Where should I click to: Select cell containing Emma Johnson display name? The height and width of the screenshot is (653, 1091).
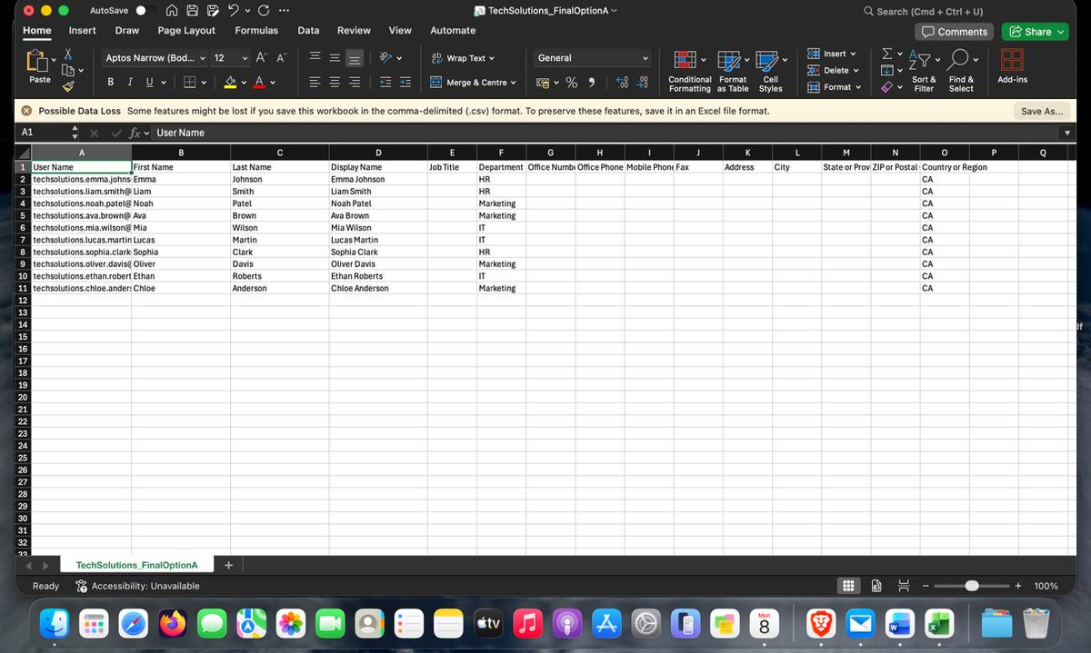[x=378, y=180]
